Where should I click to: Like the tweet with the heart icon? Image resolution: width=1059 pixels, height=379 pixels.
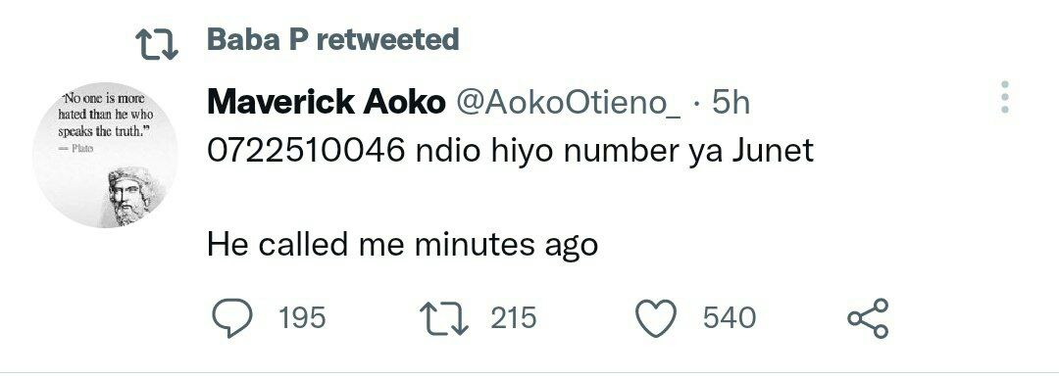click(x=657, y=318)
